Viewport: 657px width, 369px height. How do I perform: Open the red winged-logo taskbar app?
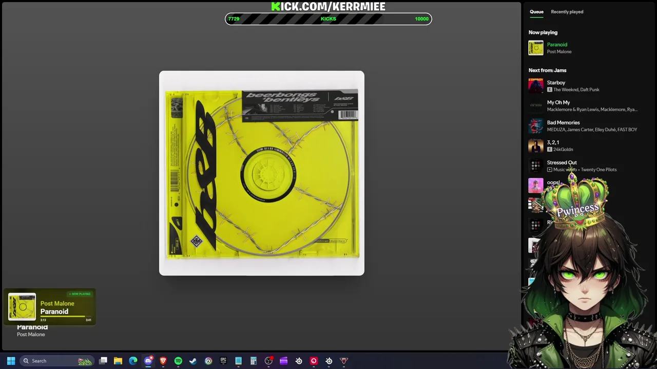[344, 361]
